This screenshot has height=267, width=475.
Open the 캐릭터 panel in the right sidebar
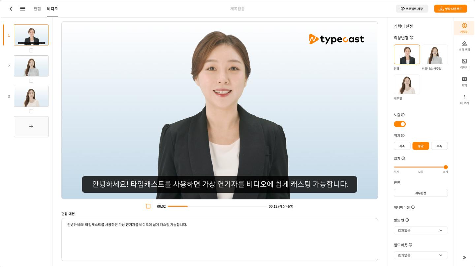tap(464, 28)
